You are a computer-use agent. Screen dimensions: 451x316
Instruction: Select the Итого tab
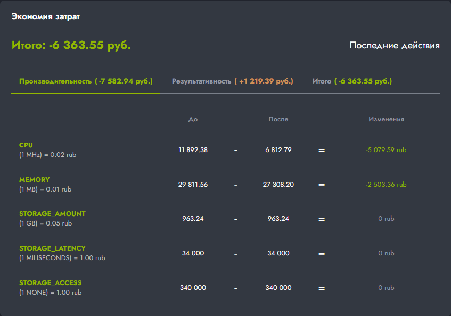pyautogui.click(x=352, y=81)
